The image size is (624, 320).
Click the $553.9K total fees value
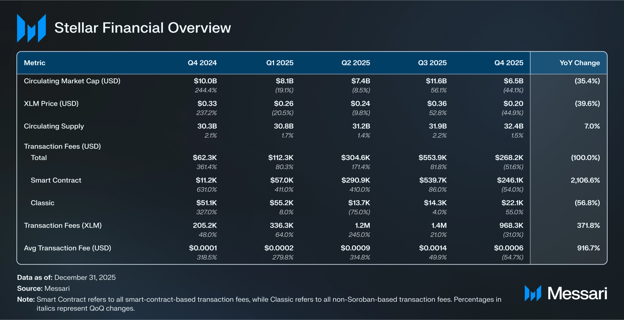(x=432, y=158)
